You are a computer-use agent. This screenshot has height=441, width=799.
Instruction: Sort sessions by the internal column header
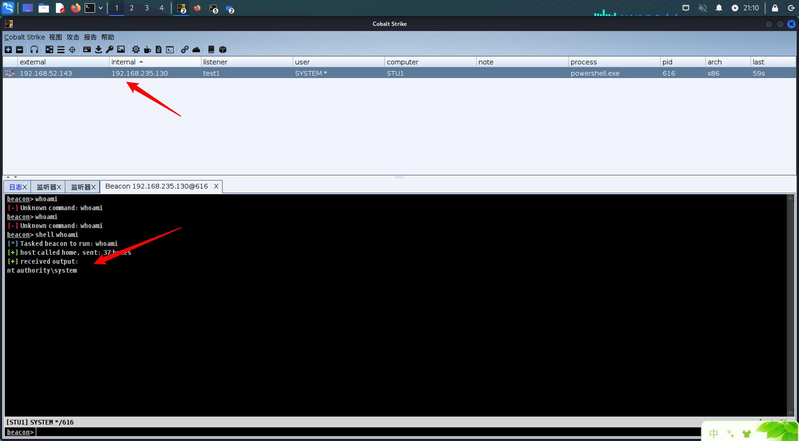155,62
